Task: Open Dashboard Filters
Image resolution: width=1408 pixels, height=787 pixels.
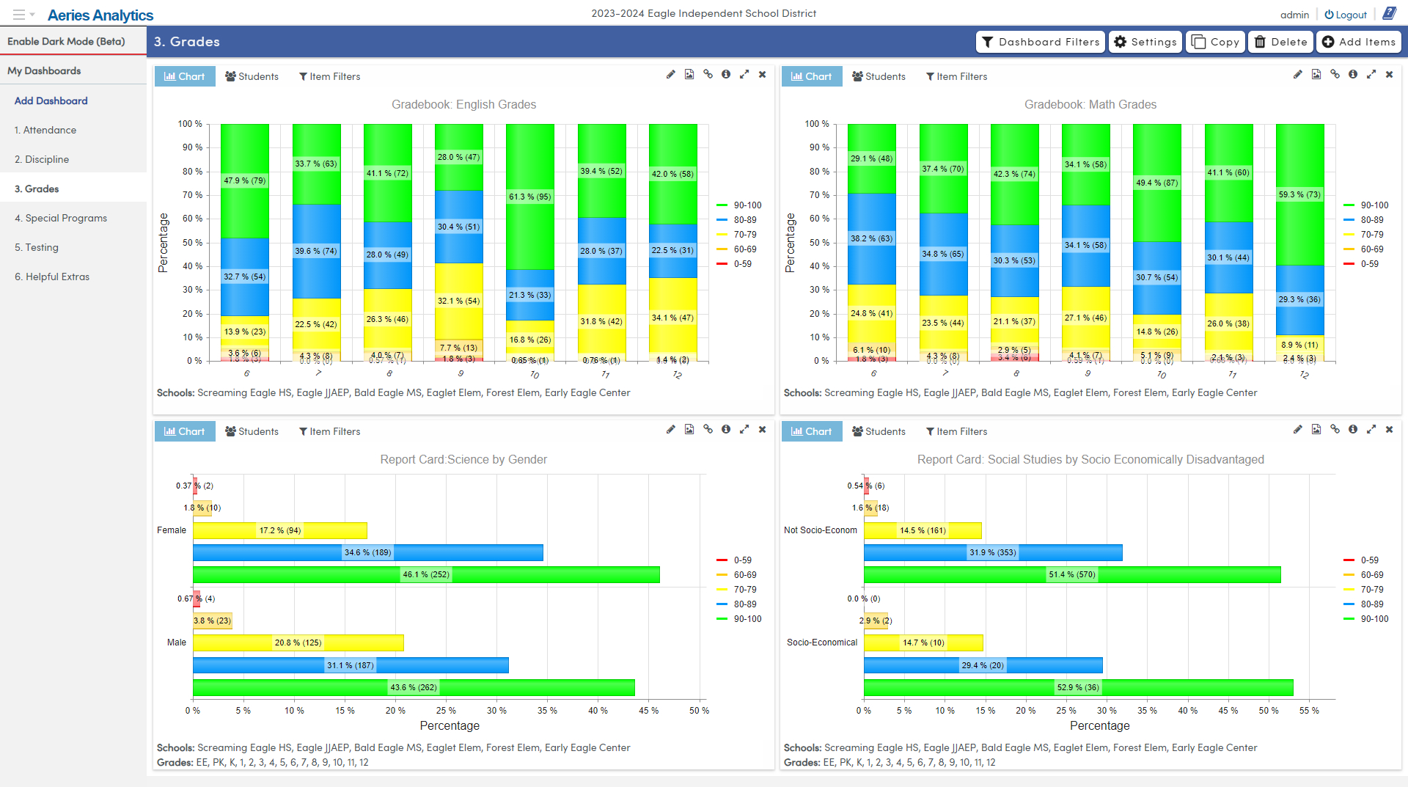Action: pos(1041,42)
